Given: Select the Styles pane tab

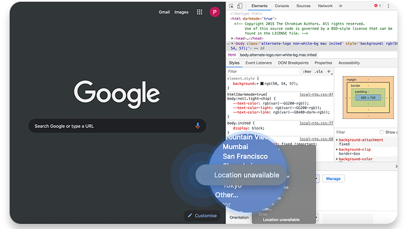Looking at the screenshot, I should (234, 63).
